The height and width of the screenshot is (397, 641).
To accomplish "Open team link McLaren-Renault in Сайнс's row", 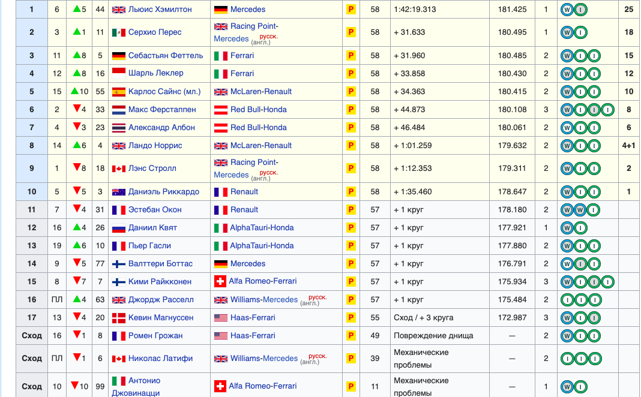I will click(261, 92).
